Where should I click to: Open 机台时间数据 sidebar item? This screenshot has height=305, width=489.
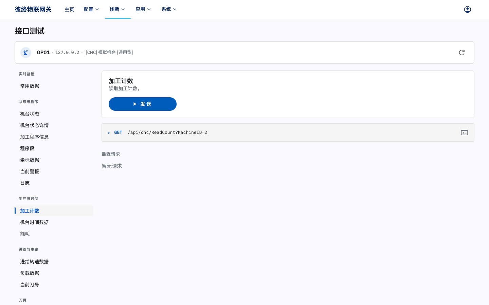[54, 222]
